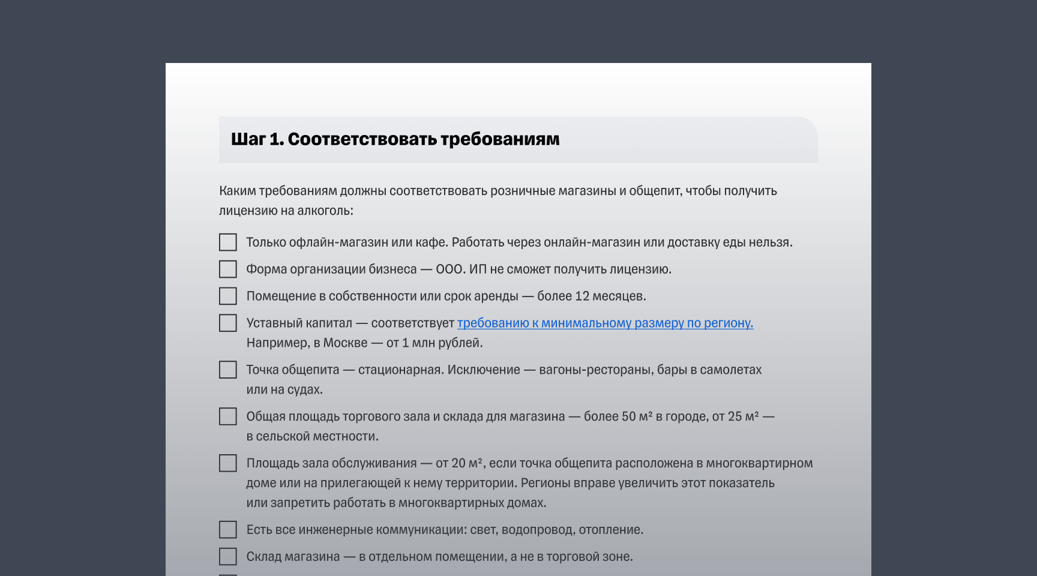Image resolution: width=1037 pixels, height=576 pixels.
Task: Open the минимальному размеру по региону link
Action: (605, 323)
